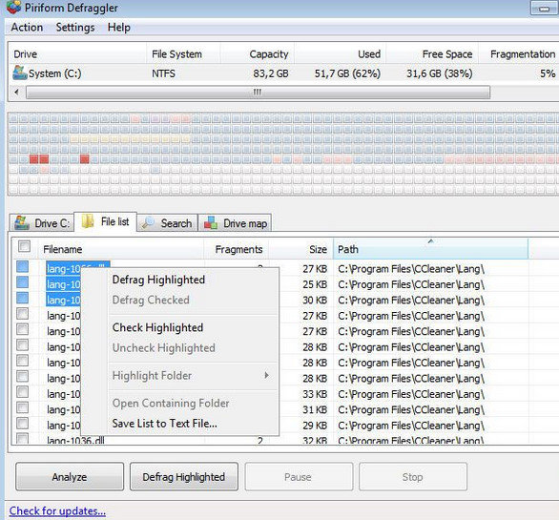This screenshot has width=559, height=520.
Task: Click the File System column header
Action: [x=183, y=54]
